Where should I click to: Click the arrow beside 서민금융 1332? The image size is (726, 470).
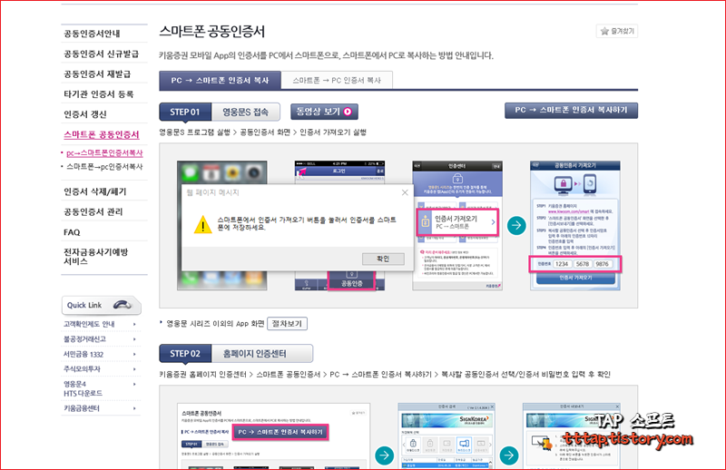(x=134, y=354)
